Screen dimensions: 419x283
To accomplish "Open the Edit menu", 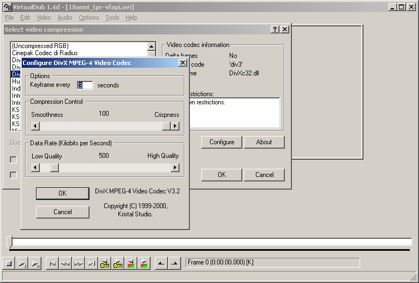I will tap(25, 17).
